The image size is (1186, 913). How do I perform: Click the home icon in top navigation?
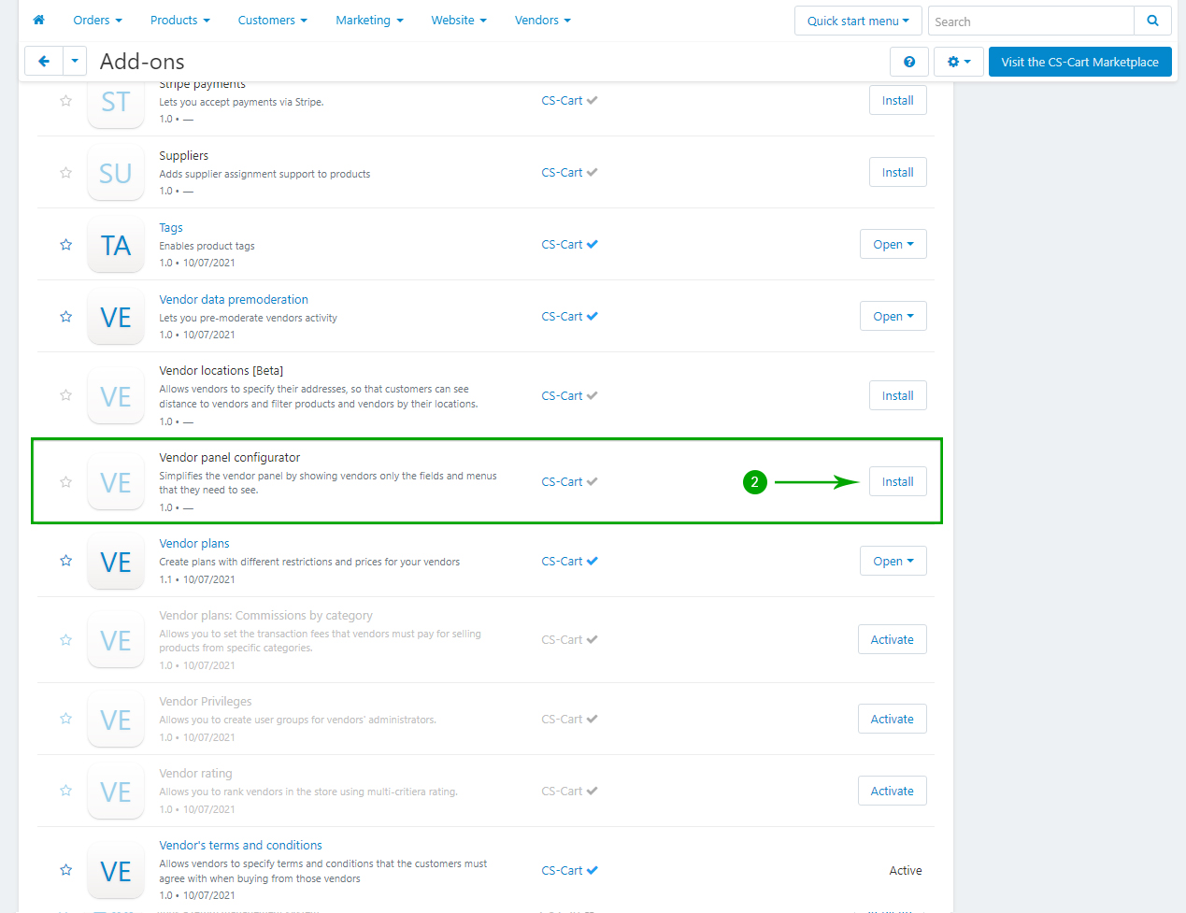[38, 20]
